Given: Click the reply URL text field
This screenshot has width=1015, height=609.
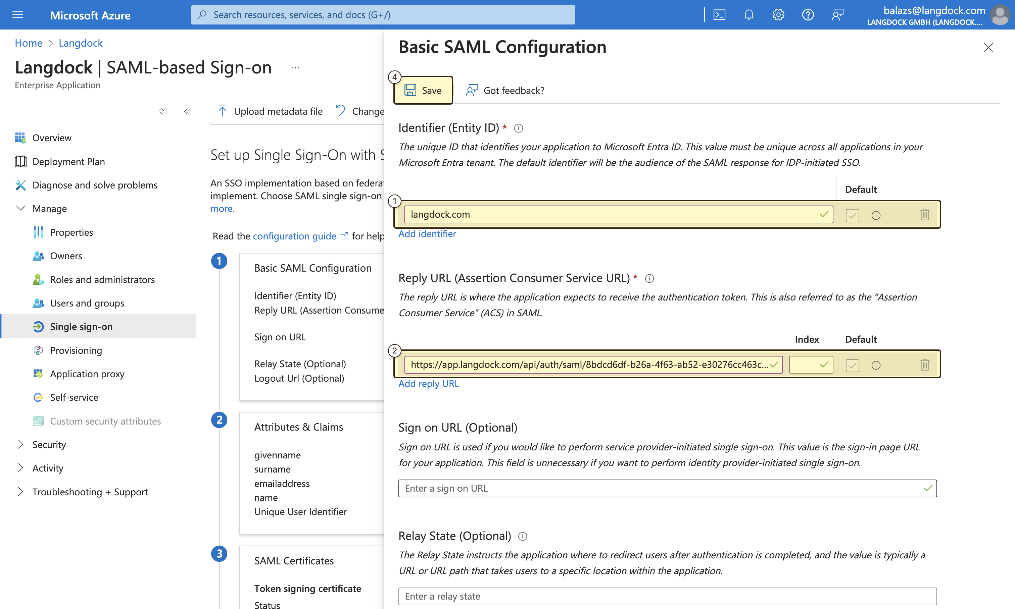Looking at the screenshot, I should click(x=593, y=365).
